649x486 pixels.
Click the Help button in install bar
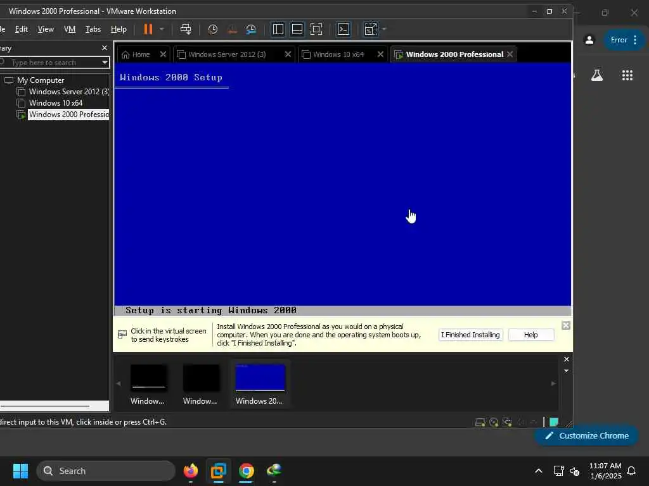point(531,335)
